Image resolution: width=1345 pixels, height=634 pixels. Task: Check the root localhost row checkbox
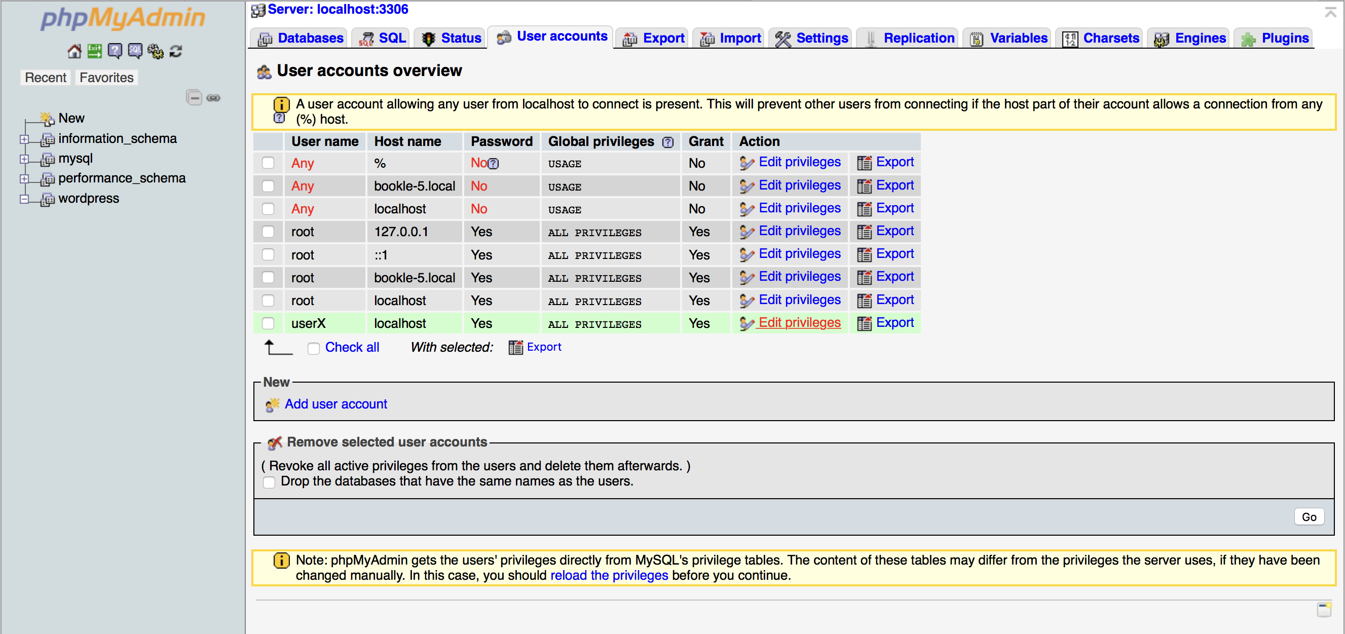[268, 301]
